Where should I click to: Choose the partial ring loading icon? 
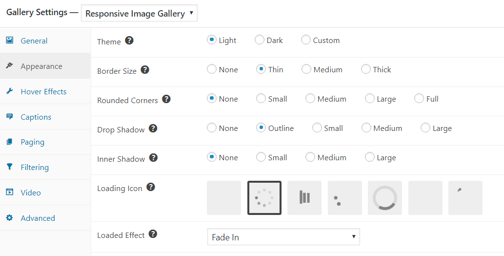click(385, 198)
